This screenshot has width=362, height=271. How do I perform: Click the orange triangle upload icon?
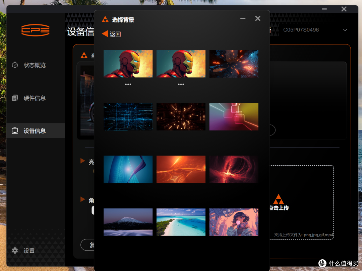tap(279, 199)
